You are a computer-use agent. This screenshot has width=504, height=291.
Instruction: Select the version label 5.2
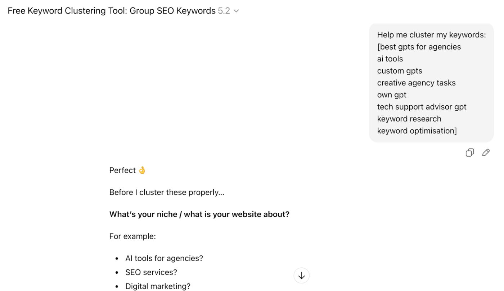click(223, 10)
